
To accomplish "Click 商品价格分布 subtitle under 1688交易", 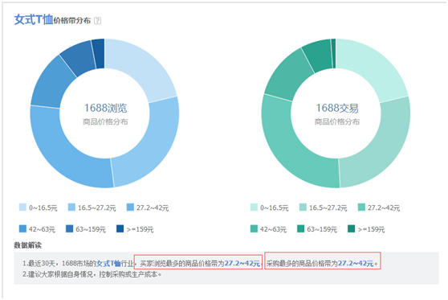I will (x=337, y=121).
